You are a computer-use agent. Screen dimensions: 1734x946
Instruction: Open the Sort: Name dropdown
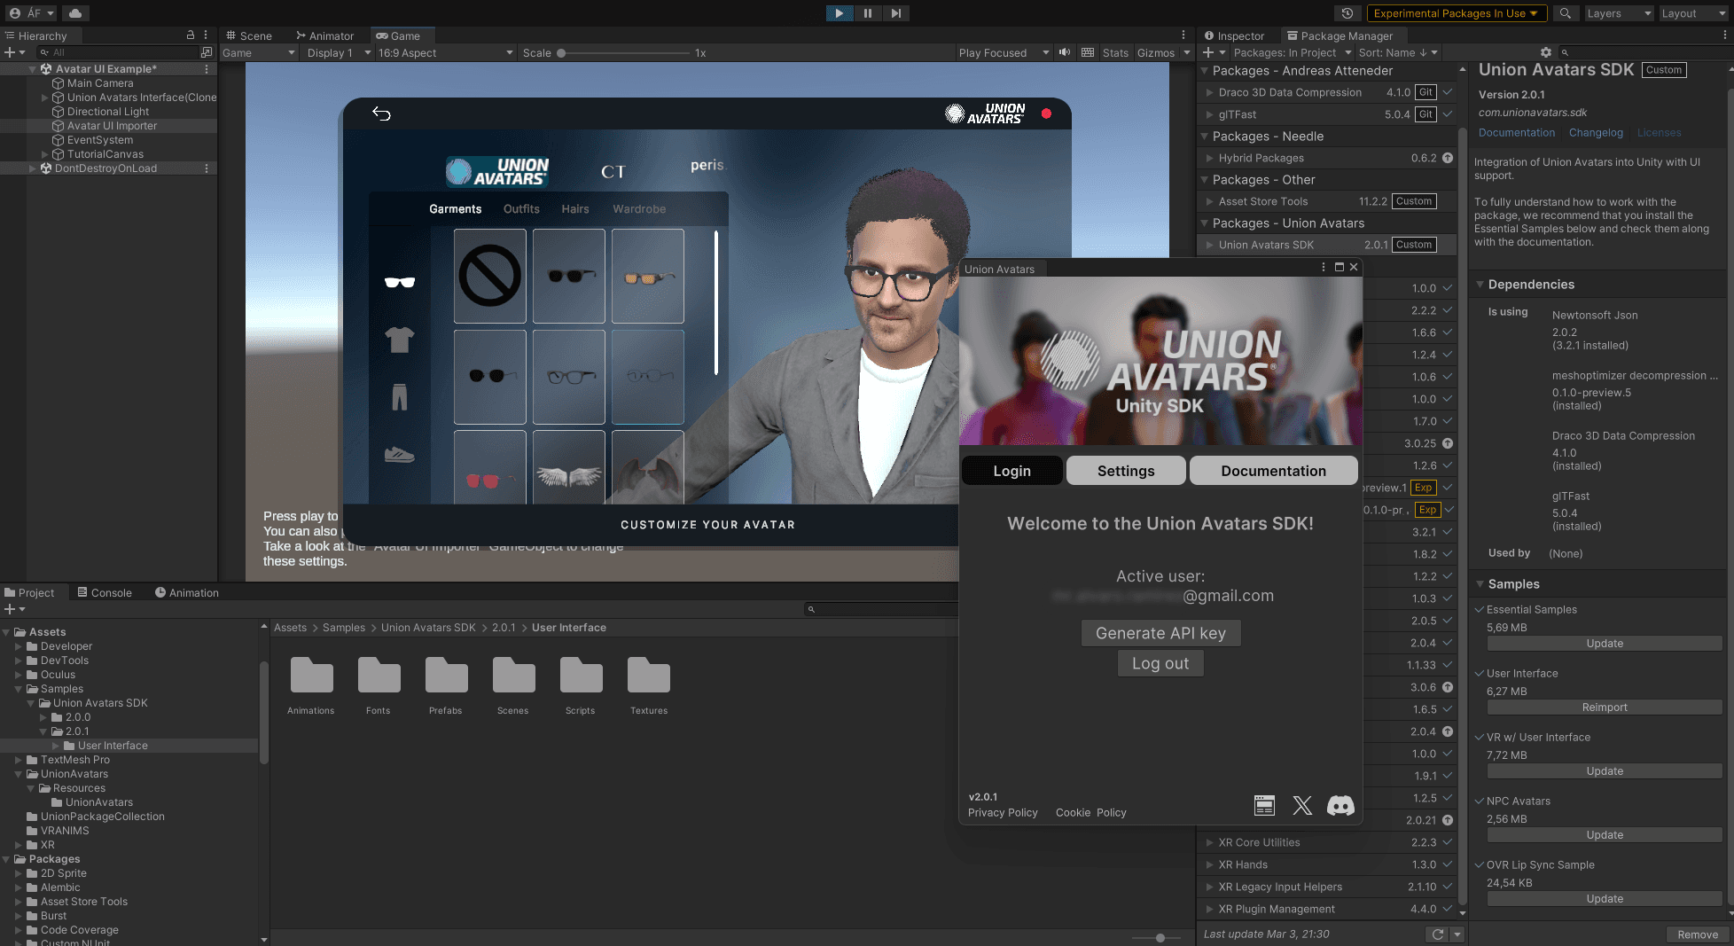[1398, 52]
